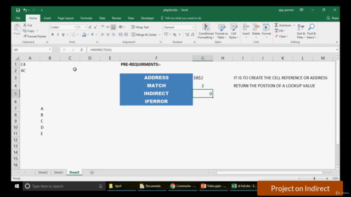This screenshot has width=351, height=197.
Task: Open the Merge & Center dropdown arrow
Action: 160,34
